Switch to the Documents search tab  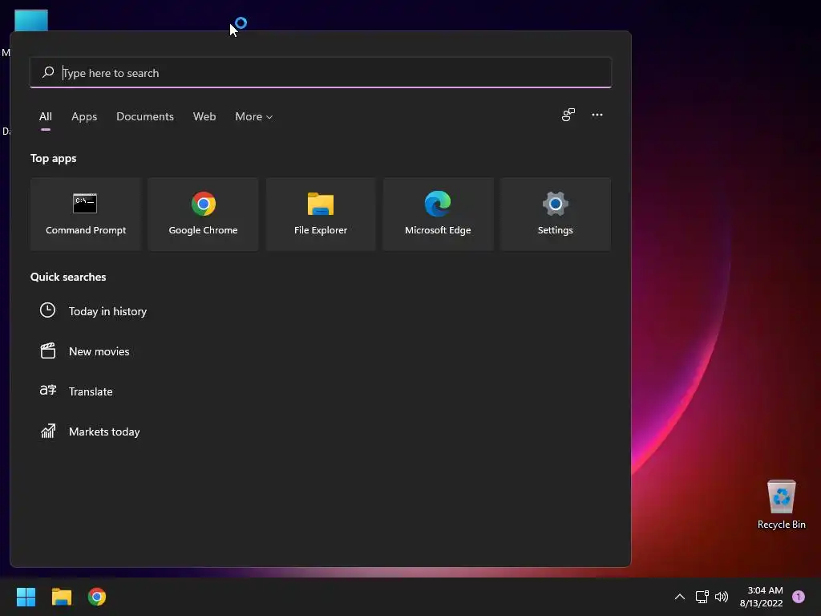[145, 117]
